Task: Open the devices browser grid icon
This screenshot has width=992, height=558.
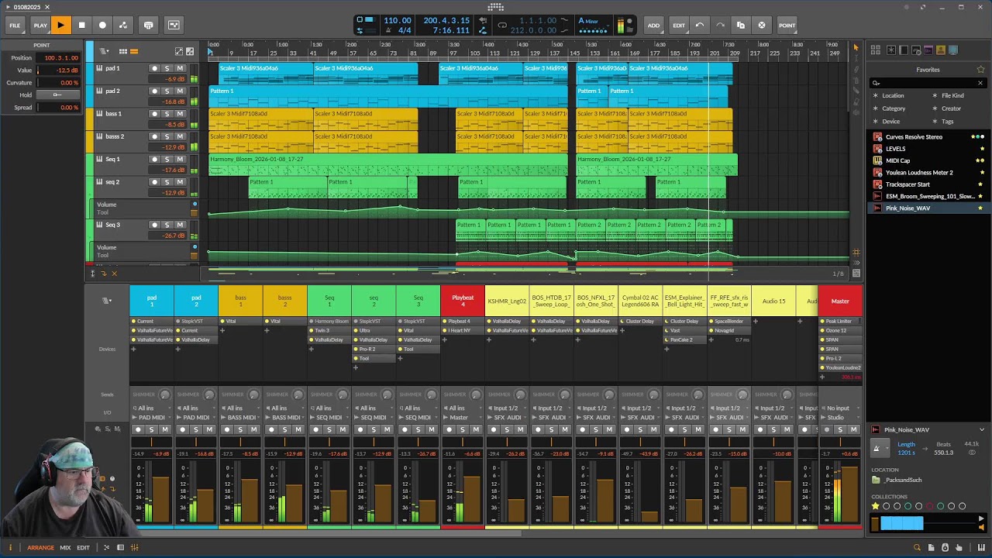Action: (x=875, y=50)
